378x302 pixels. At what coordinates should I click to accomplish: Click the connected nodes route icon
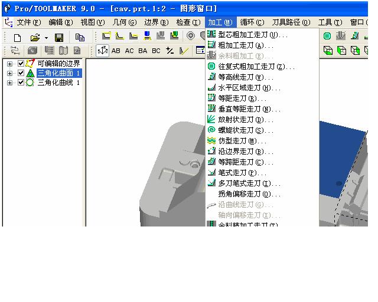coord(15,51)
